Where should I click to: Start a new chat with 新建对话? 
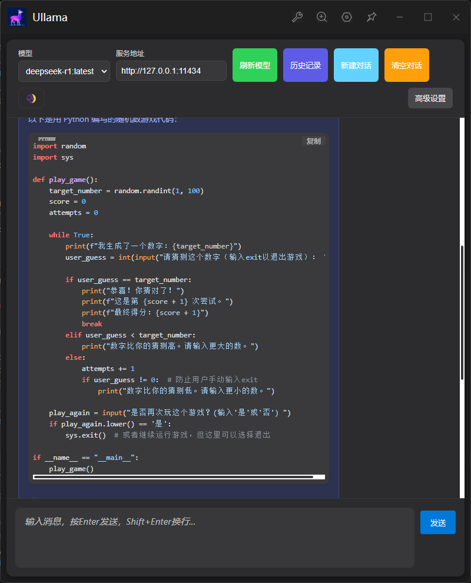coord(356,65)
